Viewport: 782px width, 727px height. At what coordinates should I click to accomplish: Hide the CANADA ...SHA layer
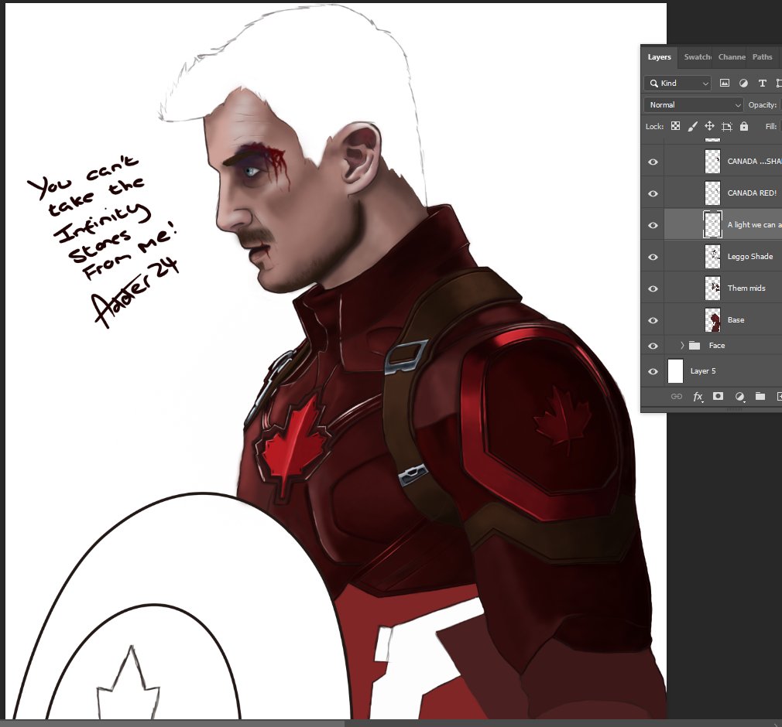pyautogui.click(x=653, y=162)
